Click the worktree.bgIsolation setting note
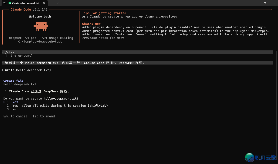This screenshot has height=164, width=278. pyautogui.click(x=176, y=34)
